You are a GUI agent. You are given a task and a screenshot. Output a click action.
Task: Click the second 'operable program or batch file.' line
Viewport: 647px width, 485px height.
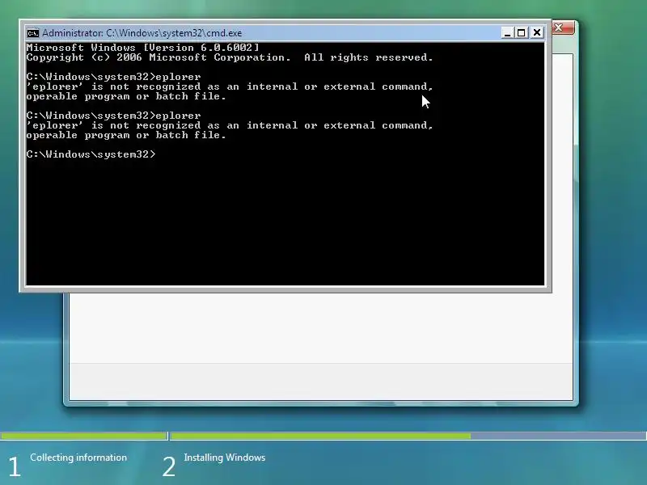tap(126, 135)
